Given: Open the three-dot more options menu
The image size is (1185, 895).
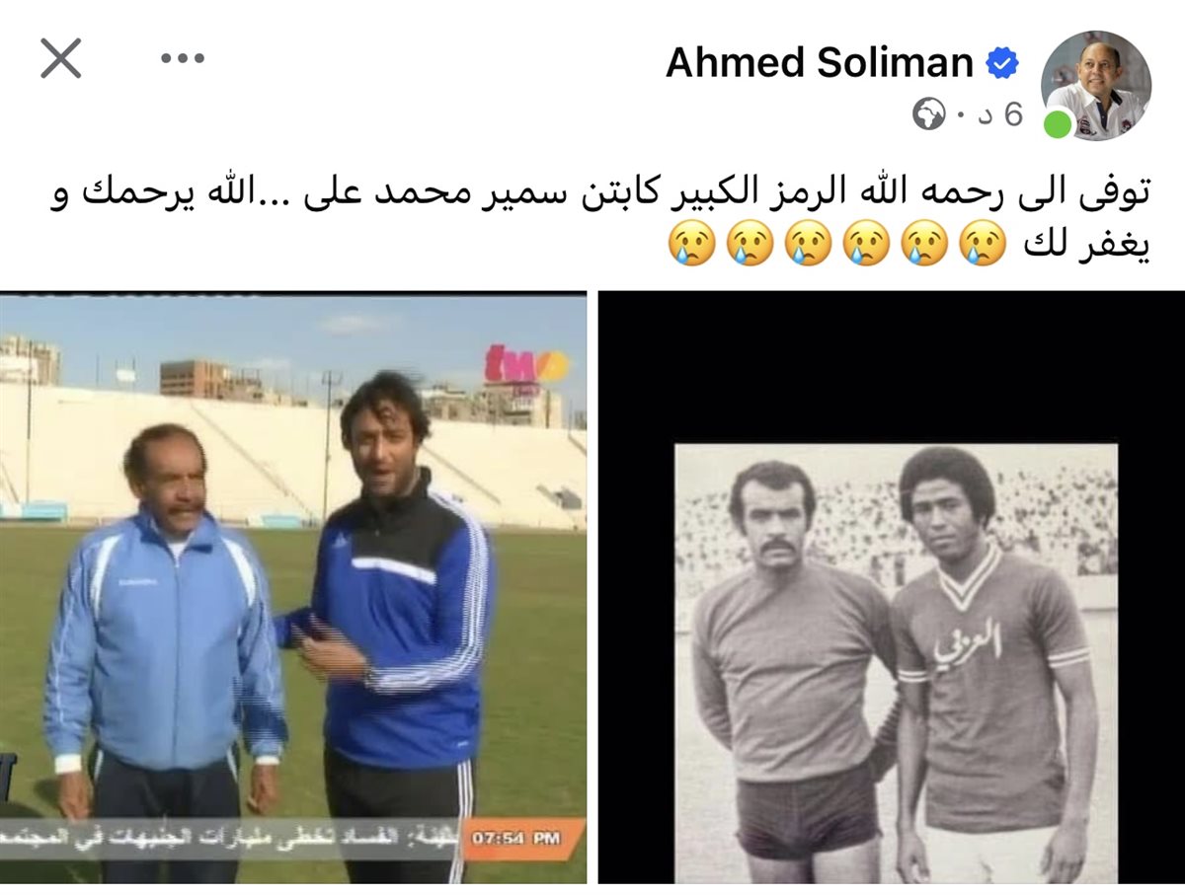Looking at the screenshot, I should pyautogui.click(x=182, y=58).
